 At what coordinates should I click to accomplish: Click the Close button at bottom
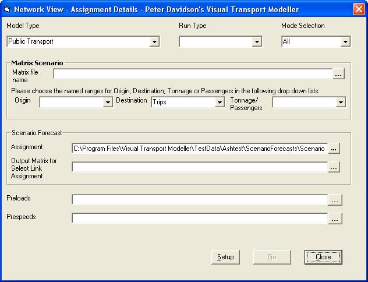(x=323, y=257)
